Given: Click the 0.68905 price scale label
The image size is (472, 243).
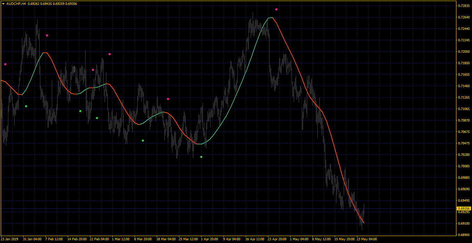Looking at the screenshot, I should 464,235.
